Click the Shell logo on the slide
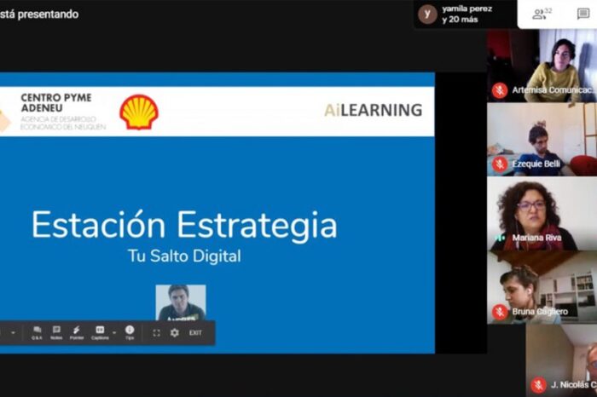The width and height of the screenshot is (597, 397). 139,112
